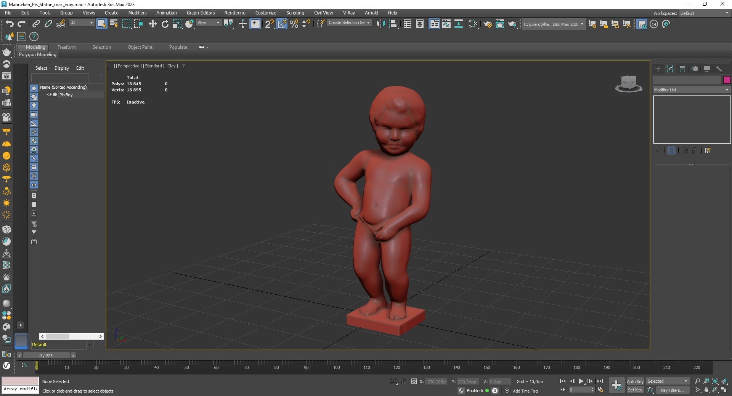Viewport: 732px width, 396px height.
Task: Switch to the Hierarchy panel tab
Action: [x=682, y=69]
